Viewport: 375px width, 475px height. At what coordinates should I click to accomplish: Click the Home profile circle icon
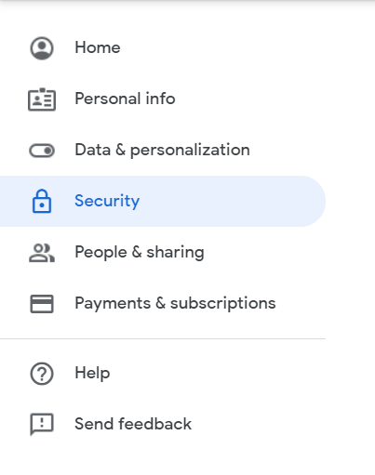[x=42, y=48]
